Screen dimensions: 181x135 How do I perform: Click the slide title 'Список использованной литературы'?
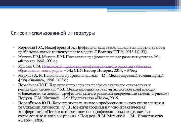click(53, 33)
